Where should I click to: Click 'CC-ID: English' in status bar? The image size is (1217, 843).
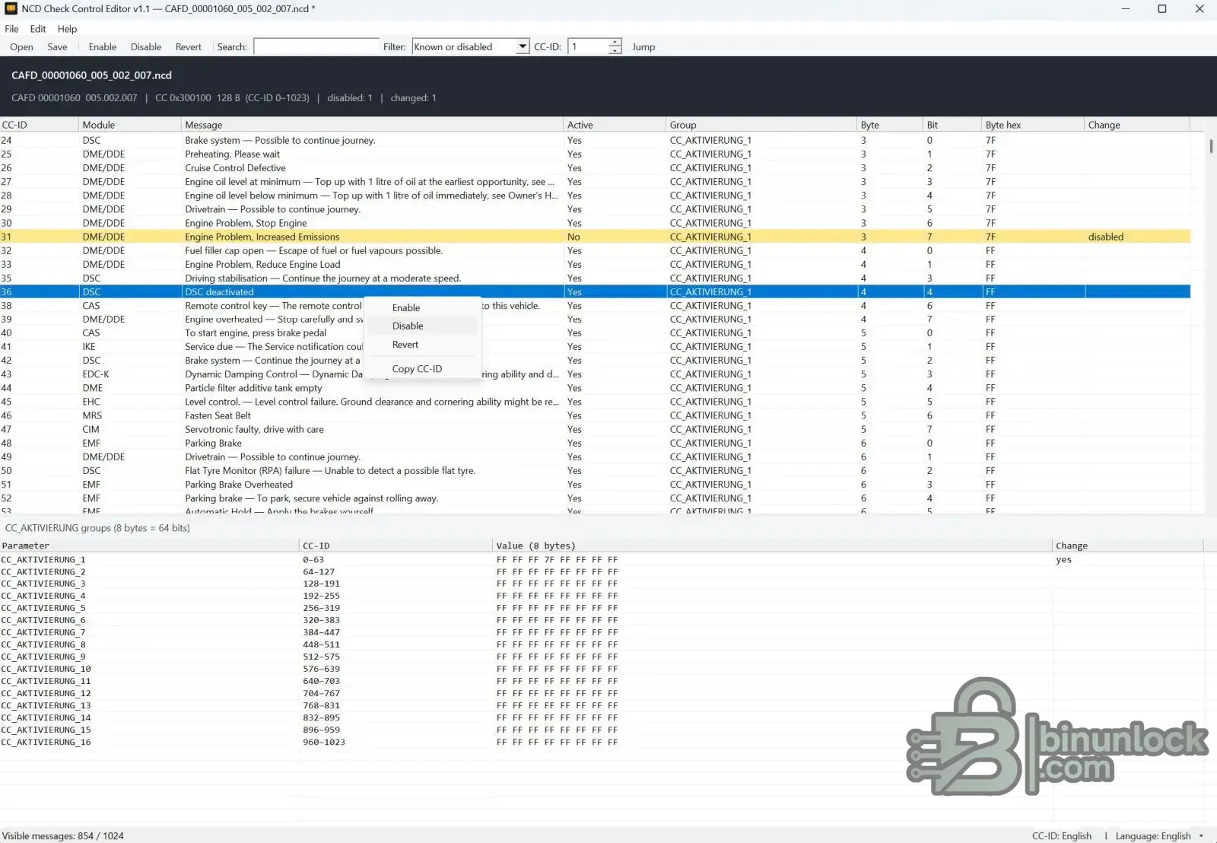(x=1061, y=835)
